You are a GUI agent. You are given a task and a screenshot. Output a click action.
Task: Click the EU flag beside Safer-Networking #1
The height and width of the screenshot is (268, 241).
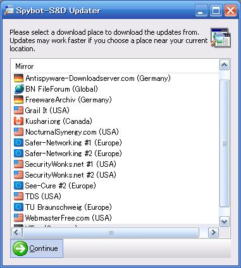(x=18, y=143)
